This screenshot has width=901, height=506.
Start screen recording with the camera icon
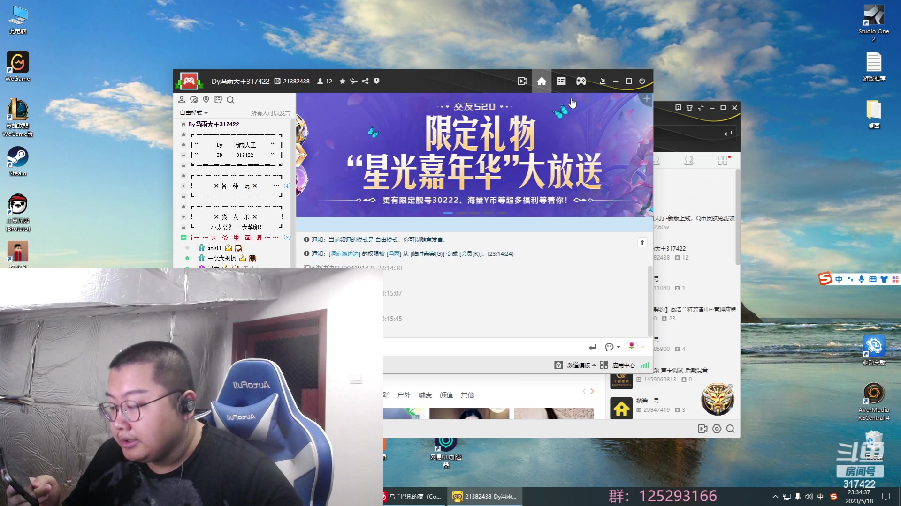(x=522, y=81)
